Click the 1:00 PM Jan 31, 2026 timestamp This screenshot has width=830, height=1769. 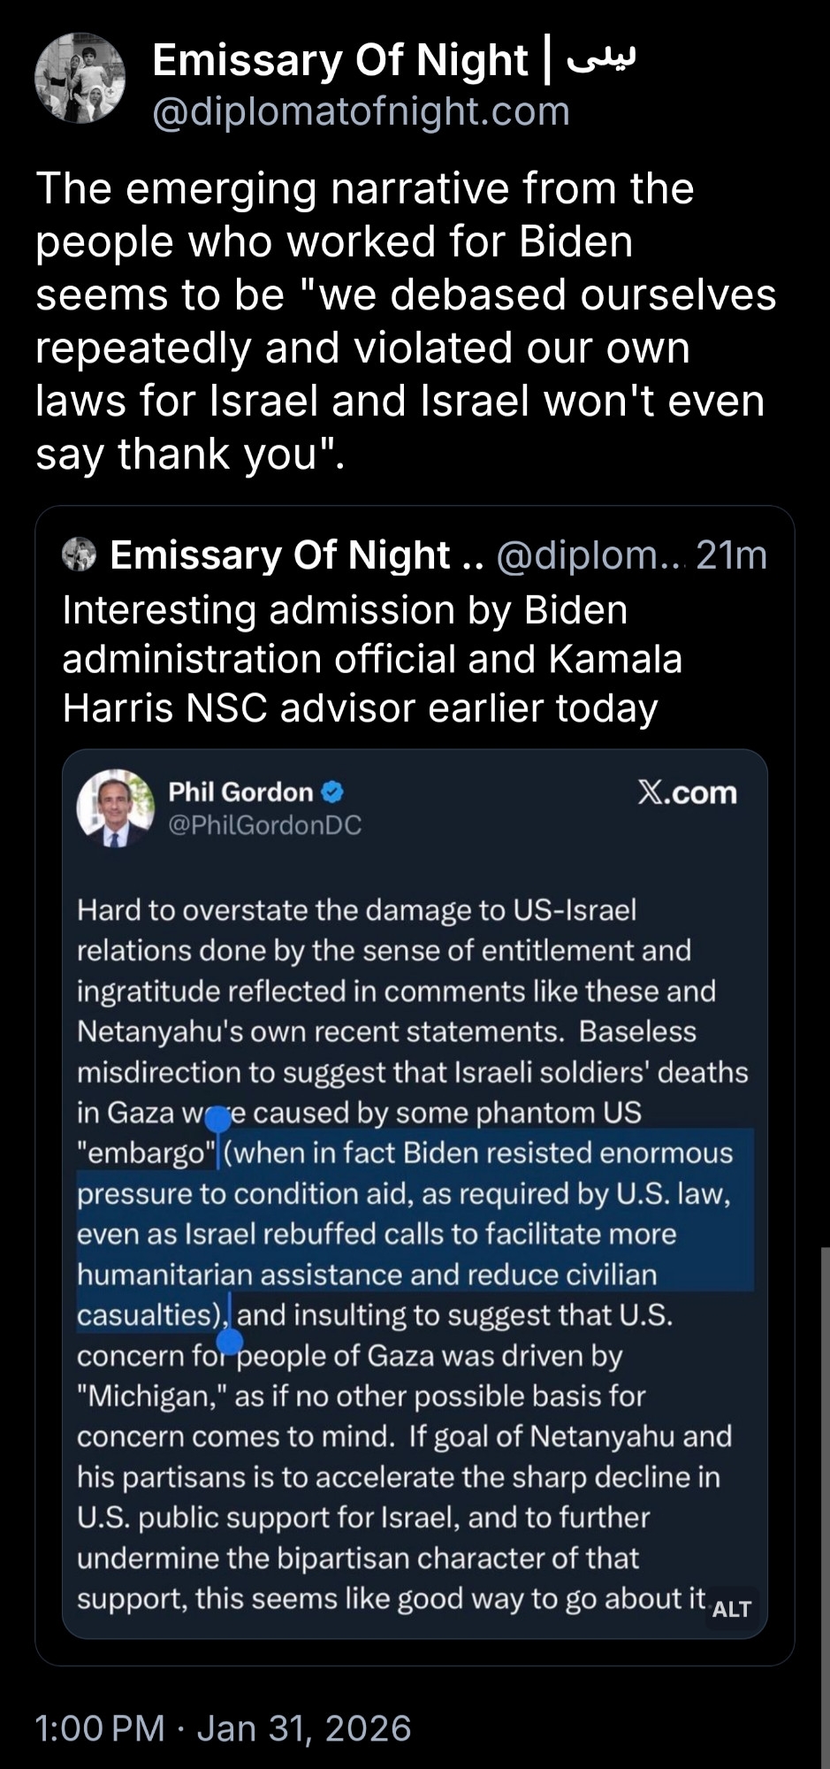pos(223,1728)
